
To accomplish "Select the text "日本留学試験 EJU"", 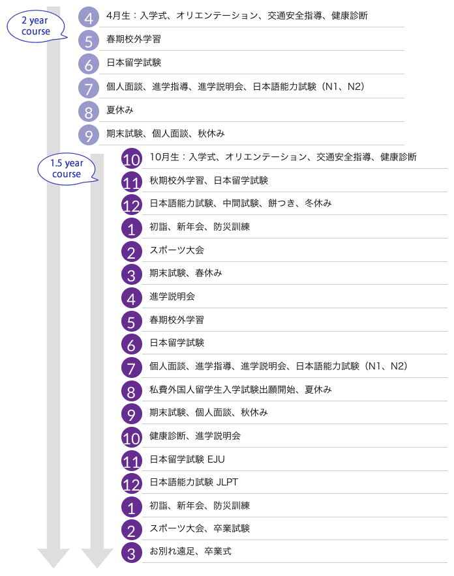I will [x=187, y=459].
